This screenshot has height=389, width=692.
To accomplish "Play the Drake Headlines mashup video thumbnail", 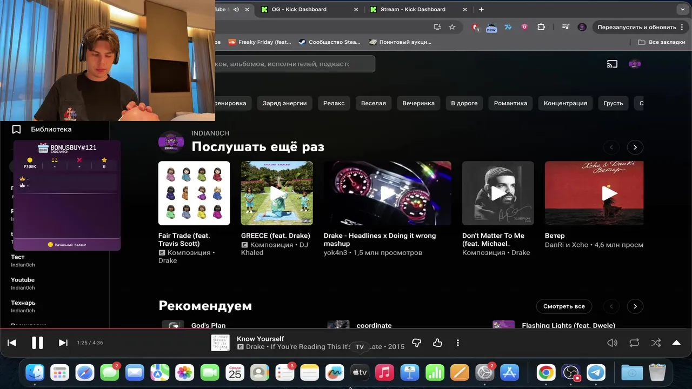I will coord(387,193).
